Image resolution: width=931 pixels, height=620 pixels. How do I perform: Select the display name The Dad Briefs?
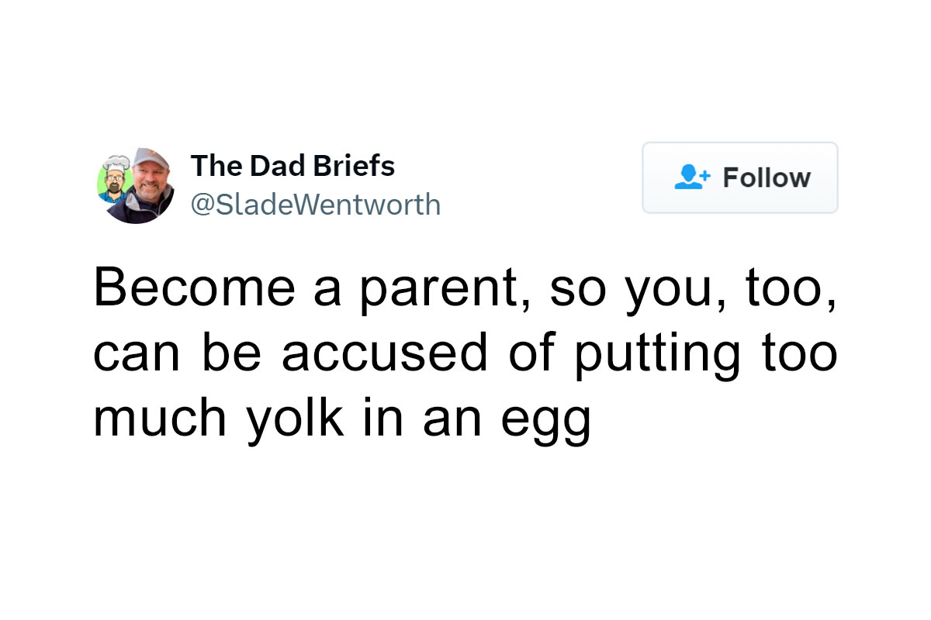(x=293, y=165)
